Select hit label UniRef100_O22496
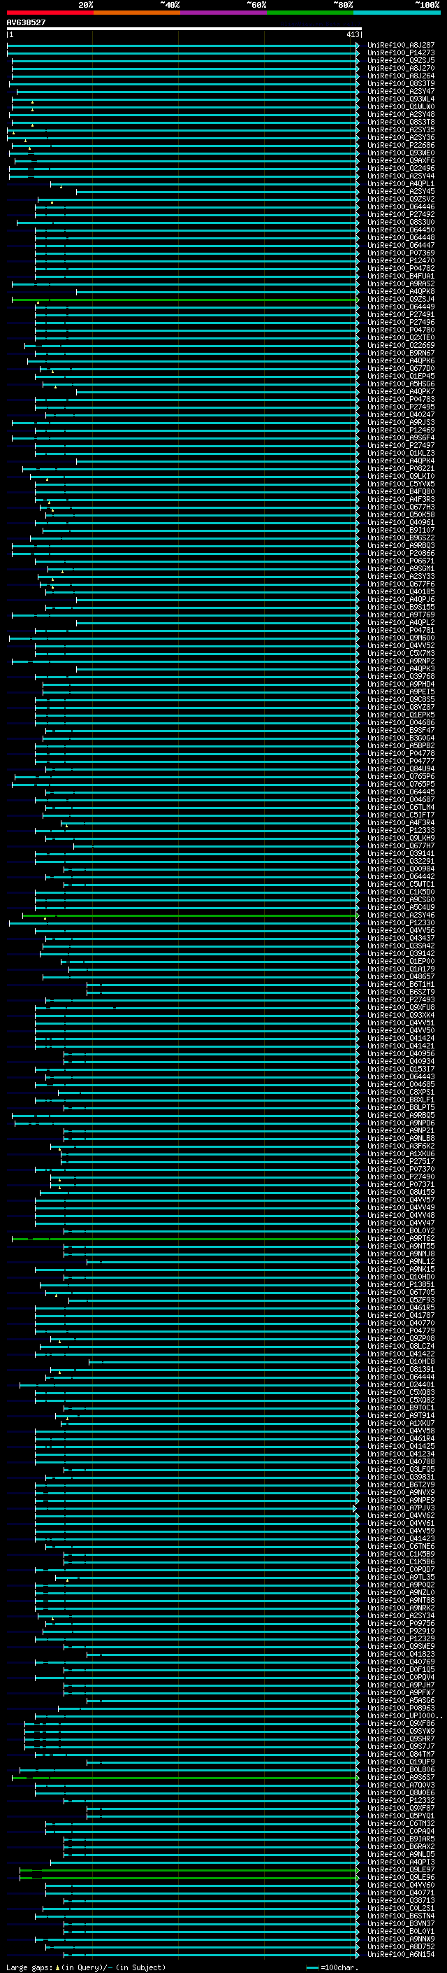447x1973 pixels. [401, 169]
